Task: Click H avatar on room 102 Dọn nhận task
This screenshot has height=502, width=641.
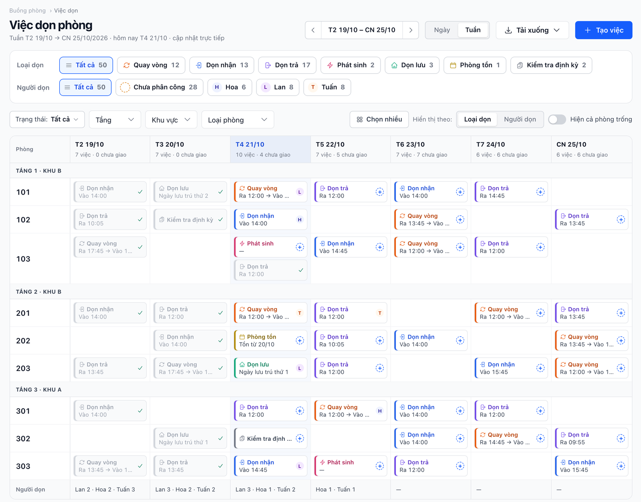Action: 300,220
